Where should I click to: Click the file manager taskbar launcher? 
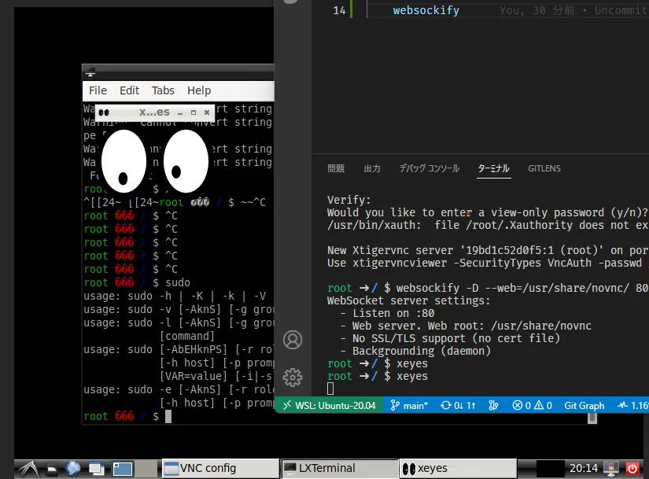(x=51, y=470)
